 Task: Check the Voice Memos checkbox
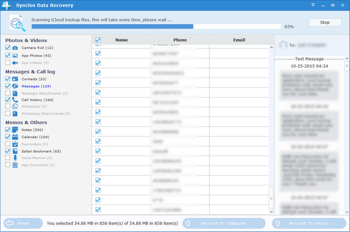pos(8,157)
